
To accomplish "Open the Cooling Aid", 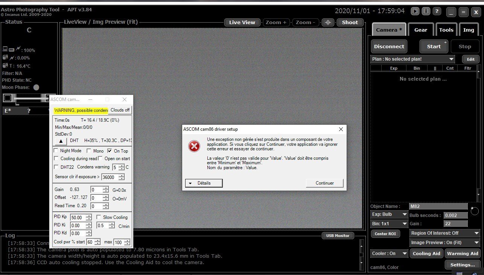I will (426, 254).
